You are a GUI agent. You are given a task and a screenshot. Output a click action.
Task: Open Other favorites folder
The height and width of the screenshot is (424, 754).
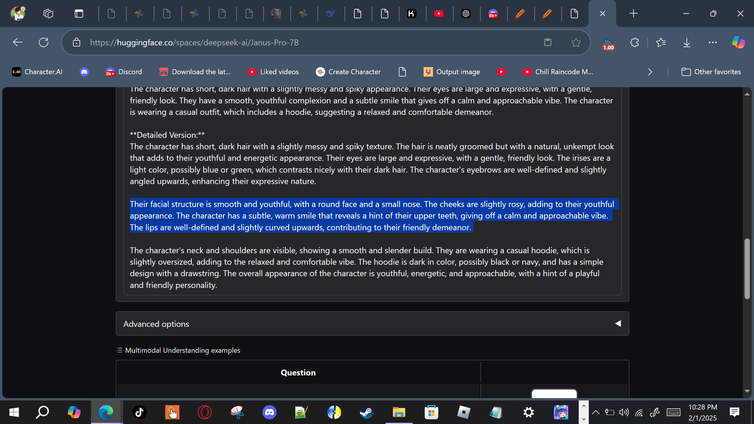tap(711, 72)
